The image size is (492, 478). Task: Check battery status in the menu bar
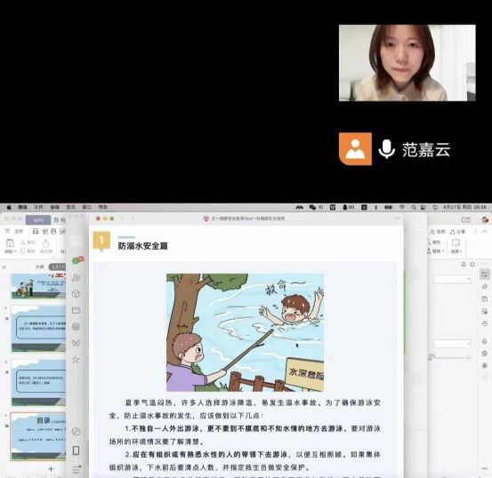point(389,207)
